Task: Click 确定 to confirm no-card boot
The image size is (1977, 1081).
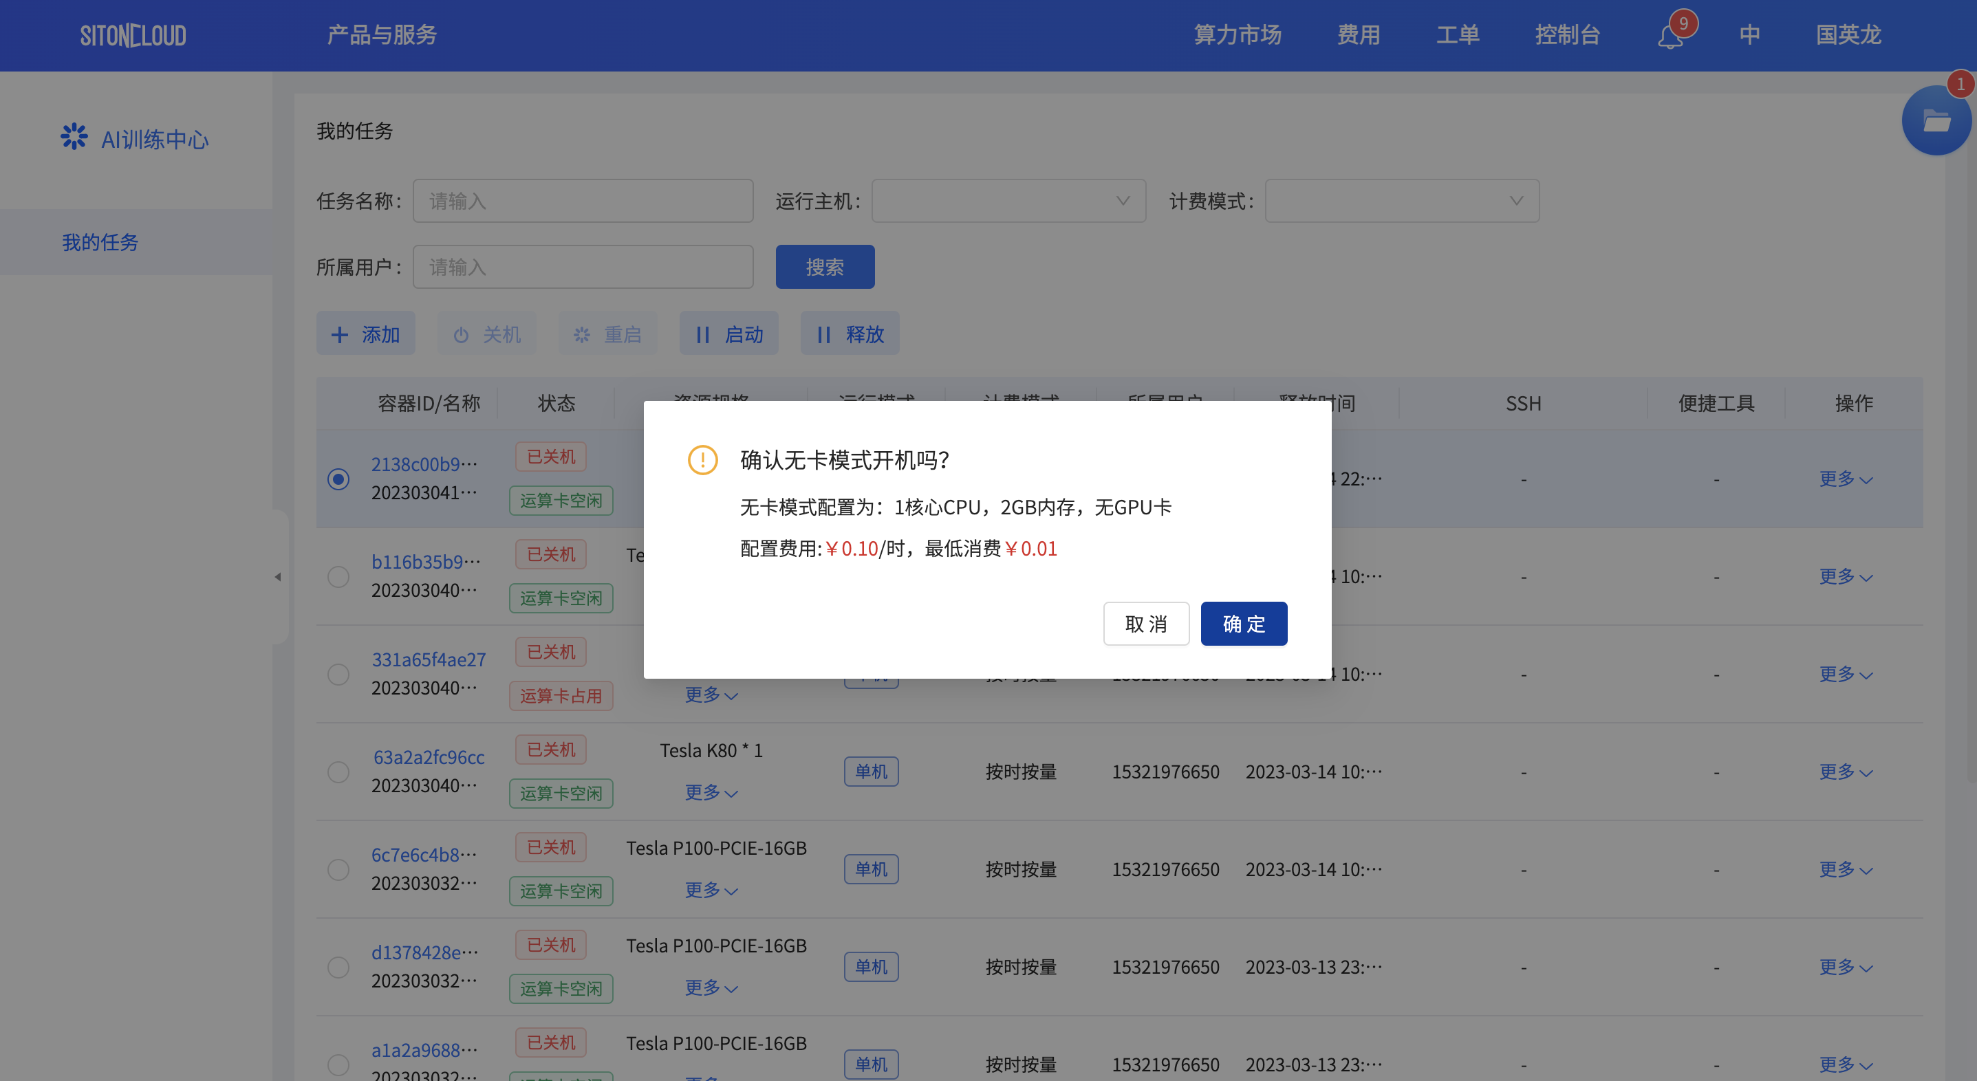Action: pyautogui.click(x=1243, y=623)
